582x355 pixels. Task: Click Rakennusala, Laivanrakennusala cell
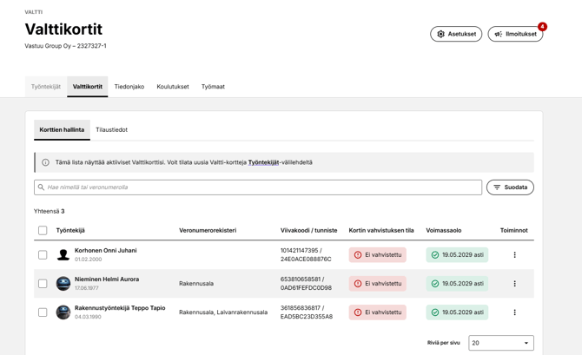tap(223, 312)
